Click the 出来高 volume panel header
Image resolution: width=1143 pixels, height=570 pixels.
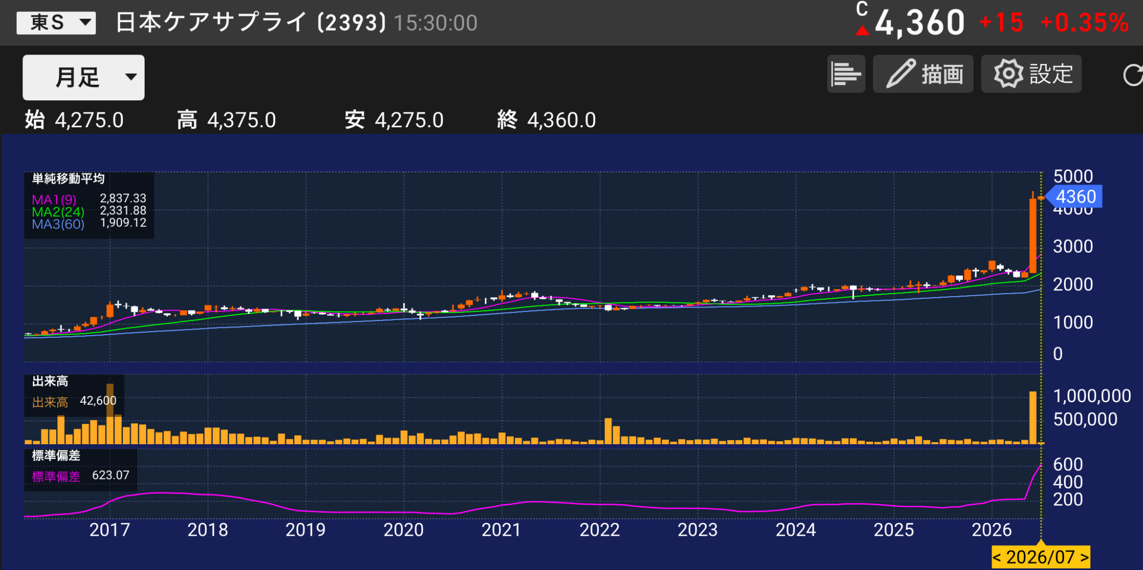coord(50,382)
